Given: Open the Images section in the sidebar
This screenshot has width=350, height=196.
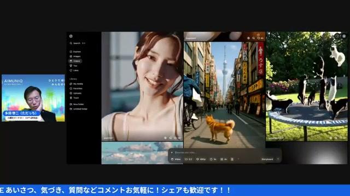Looking at the screenshot, I should (x=75, y=57).
